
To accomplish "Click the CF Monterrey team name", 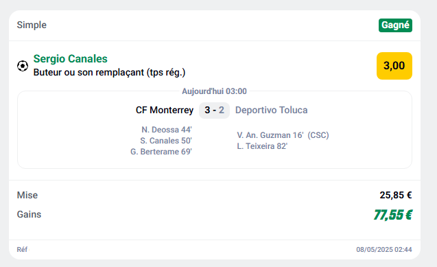I will tap(165, 110).
